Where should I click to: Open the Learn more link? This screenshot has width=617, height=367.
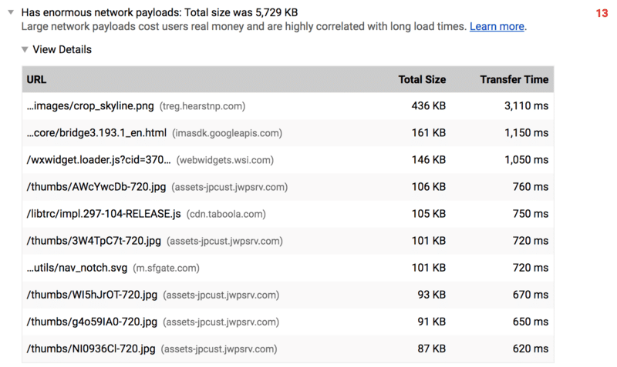(497, 26)
